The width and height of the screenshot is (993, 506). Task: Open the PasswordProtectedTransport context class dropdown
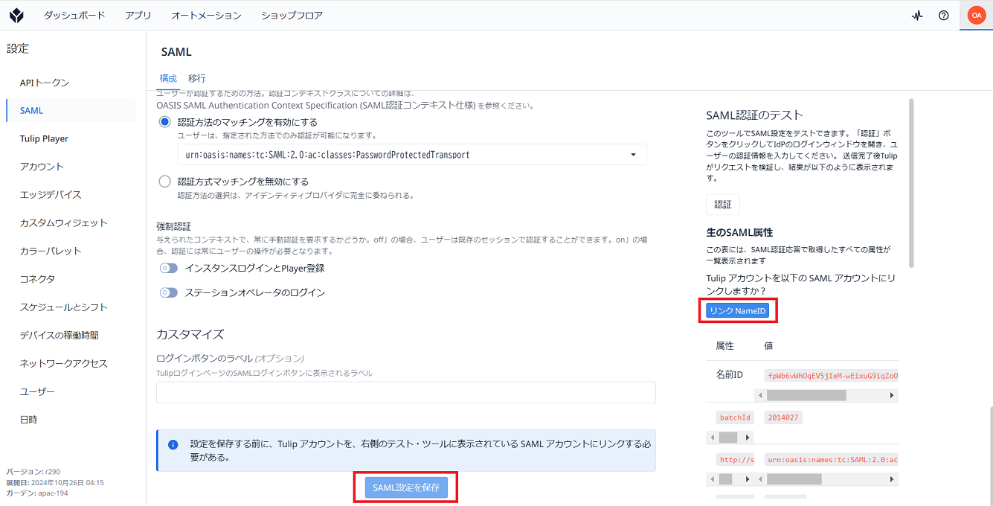coord(412,155)
